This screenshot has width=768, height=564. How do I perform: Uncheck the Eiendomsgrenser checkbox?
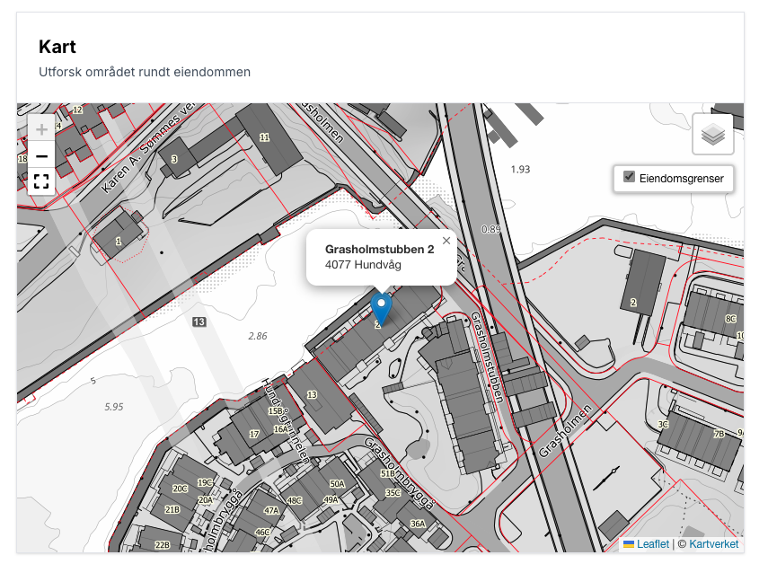pyautogui.click(x=630, y=178)
